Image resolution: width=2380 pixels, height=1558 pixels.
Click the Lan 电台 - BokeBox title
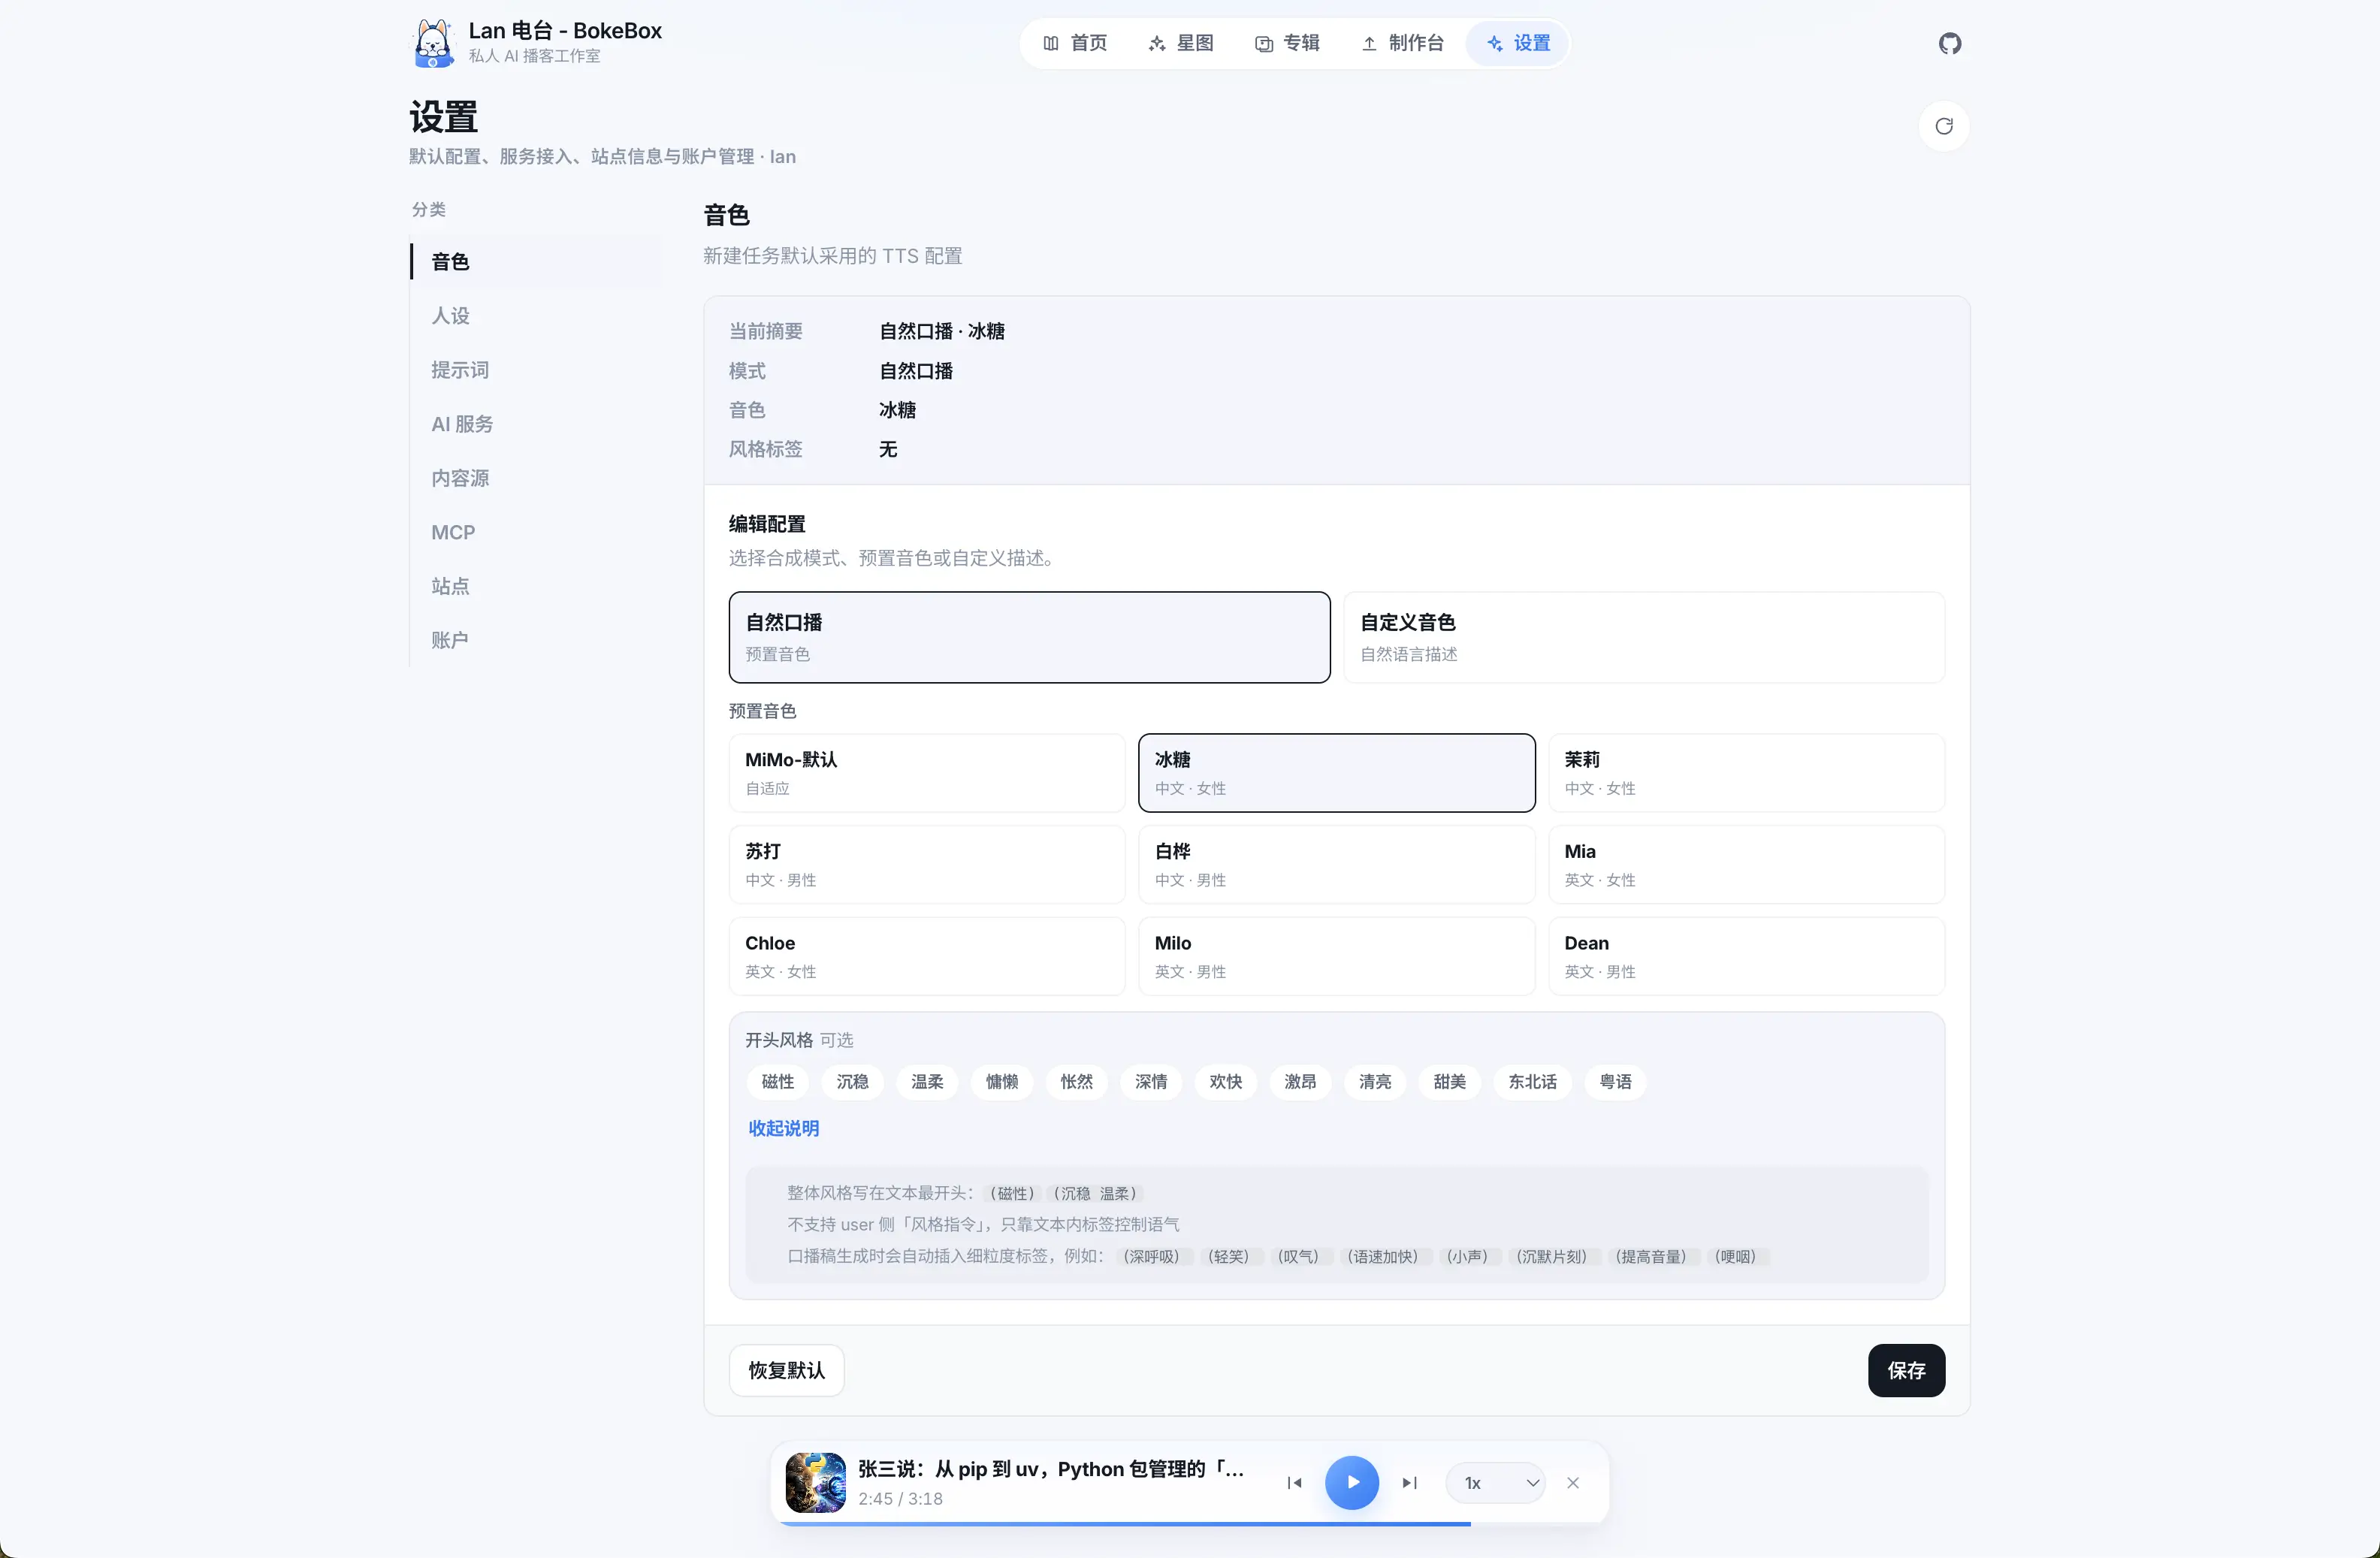point(565,30)
